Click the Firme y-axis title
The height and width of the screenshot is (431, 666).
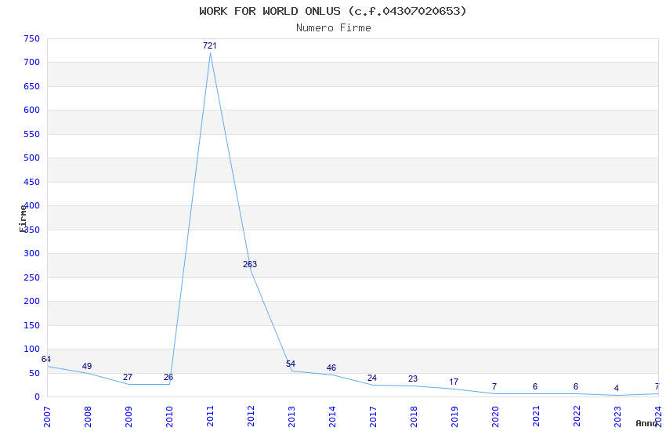click(23, 219)
